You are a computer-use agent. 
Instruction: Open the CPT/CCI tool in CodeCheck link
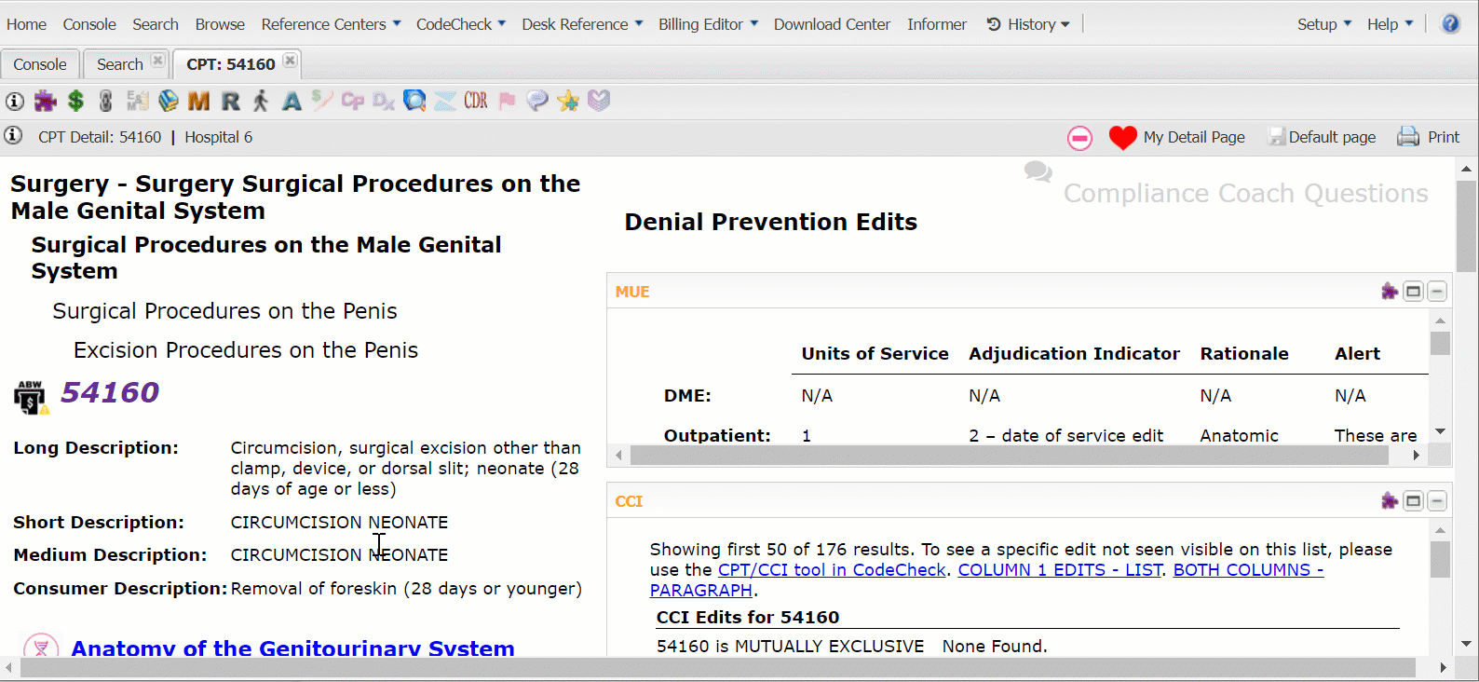(x=832, y=570)
